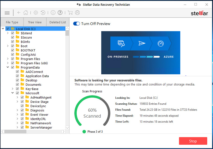Open the settings gear icon
213x149 pixels.
coord(36,13)
